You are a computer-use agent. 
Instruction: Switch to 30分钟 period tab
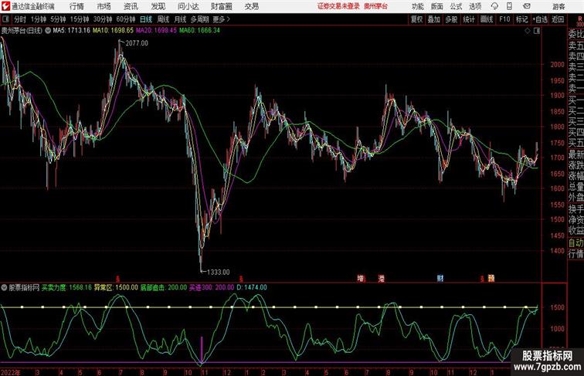pyautogui.click(x=103, y=19)
